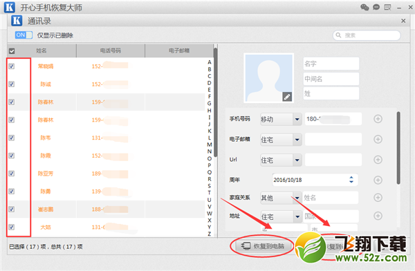Screen dimensions: 415x271
Task: Add another anniversary with its plus icon
Action: click(378, 180)
